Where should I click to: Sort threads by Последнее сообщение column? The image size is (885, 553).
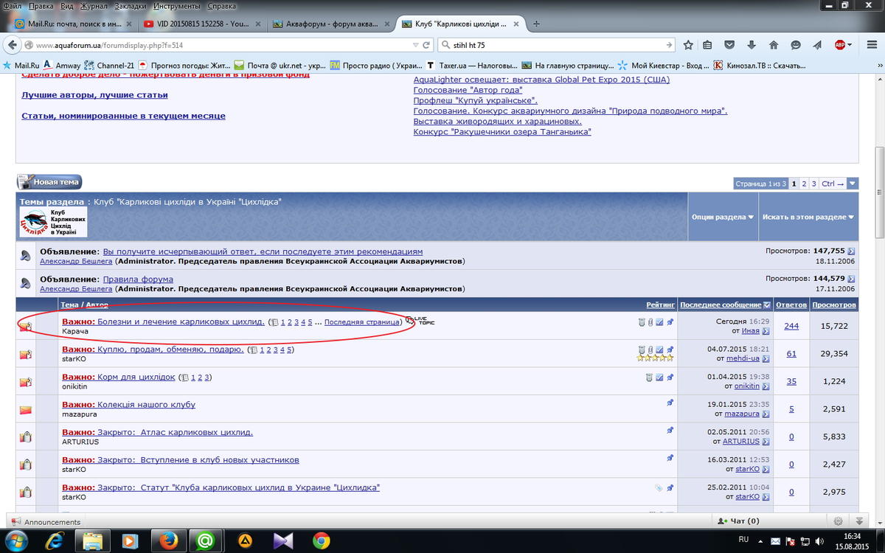pyautogui.click(x=720, y=305)
